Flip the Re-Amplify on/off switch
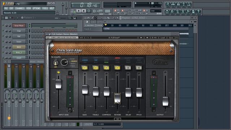The width and height of the screenshot is (231, 130). (56, 63)
